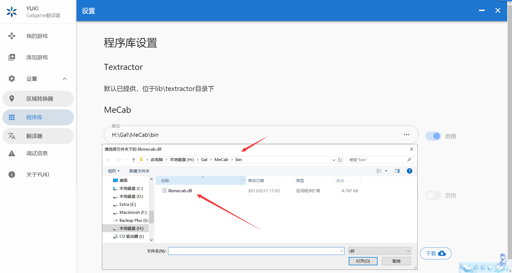
Task: Open 调试信息 page
Action: pos(38,153)
